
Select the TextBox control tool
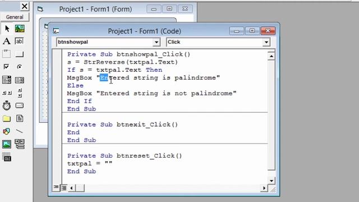coord(19,41)
